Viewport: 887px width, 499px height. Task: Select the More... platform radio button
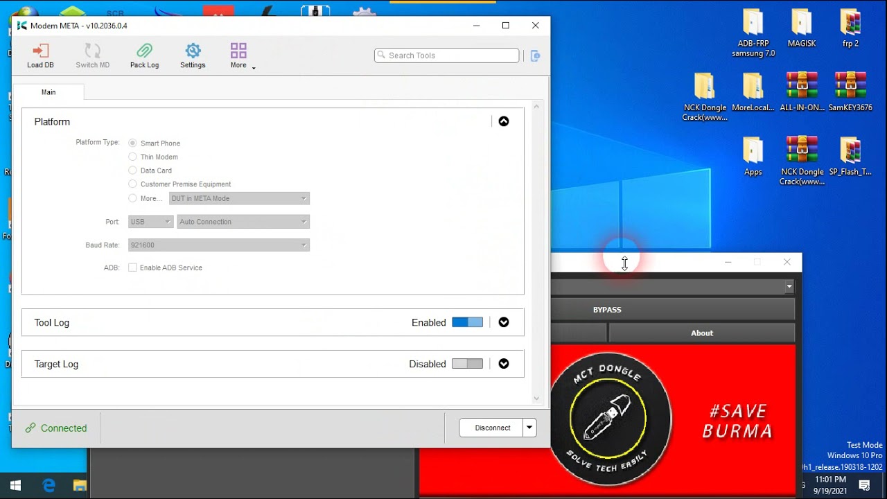tap(132, 198)
